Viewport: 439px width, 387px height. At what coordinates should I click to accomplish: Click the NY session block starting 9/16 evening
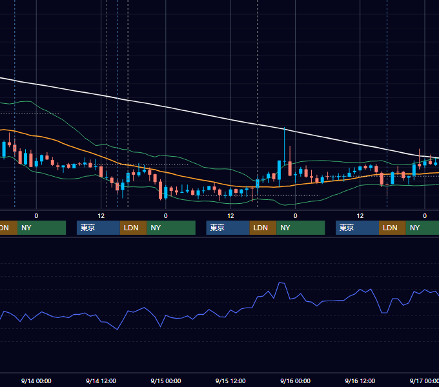(422, 228)
